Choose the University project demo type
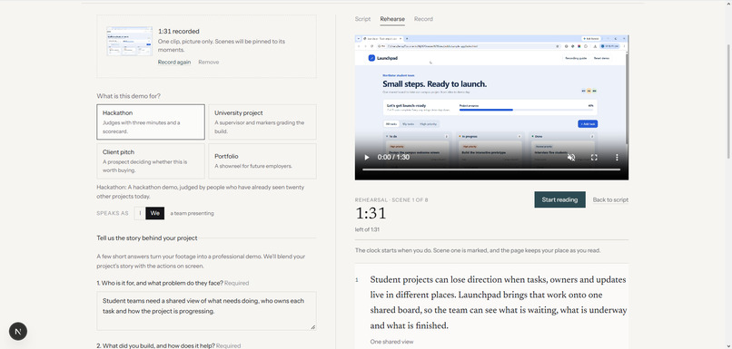The width and height of the screenshot is (732, 349). pos(262,121)
